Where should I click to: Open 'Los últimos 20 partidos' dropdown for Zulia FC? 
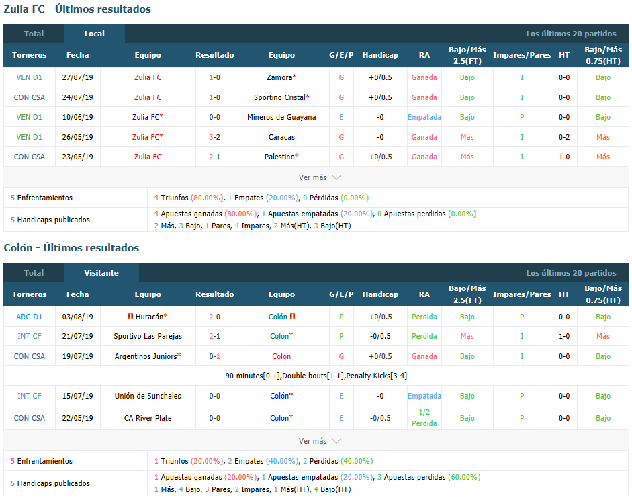[571, 34]
